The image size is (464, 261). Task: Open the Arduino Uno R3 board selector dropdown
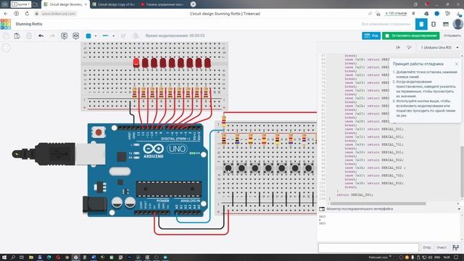pos(439,48)
